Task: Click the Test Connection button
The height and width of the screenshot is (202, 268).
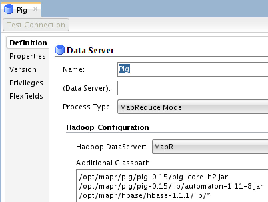Action: [x=36, y=25]
